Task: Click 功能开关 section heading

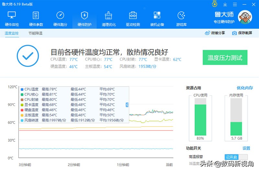Action: pyautogui.click(x=193, y=148)
